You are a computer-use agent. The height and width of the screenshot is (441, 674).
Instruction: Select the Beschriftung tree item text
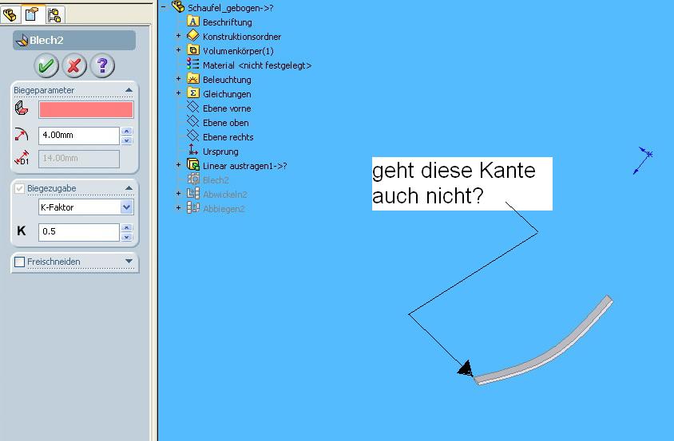tap(228, 22)
